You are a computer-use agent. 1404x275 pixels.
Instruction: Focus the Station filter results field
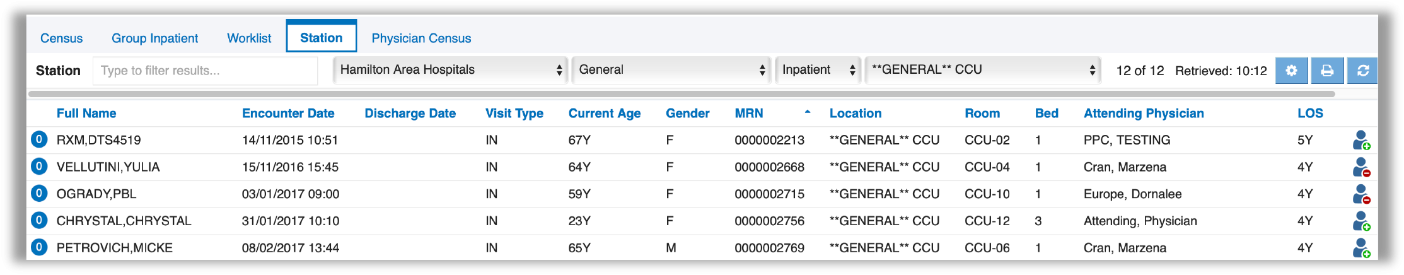[x=205, y=71]
